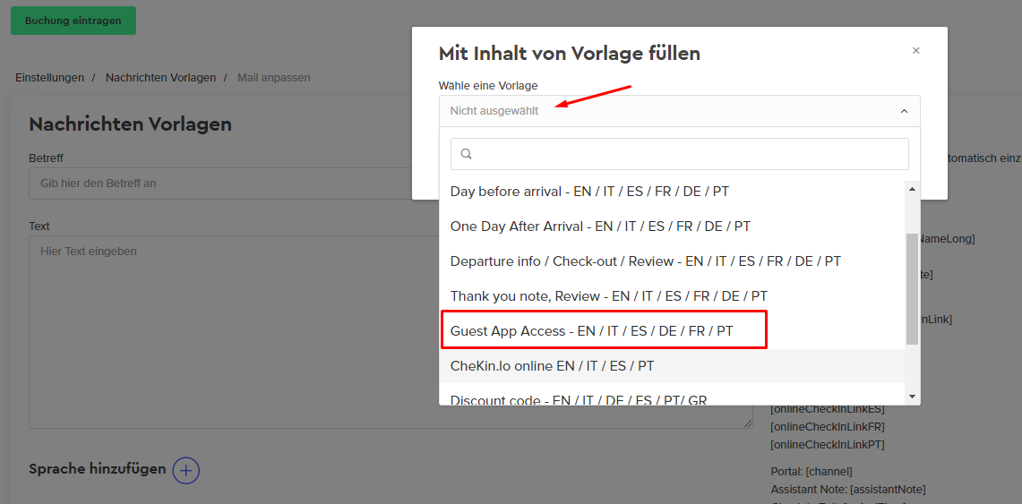This screenshot has height=504, width=1022.
Task: Click the dropdown list scrollbar thumb
Action: [x=912, y=288]
